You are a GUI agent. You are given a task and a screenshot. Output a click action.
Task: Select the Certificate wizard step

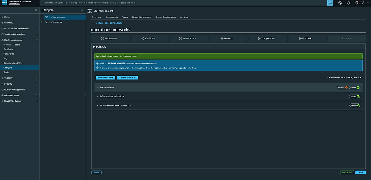[148, 38]
